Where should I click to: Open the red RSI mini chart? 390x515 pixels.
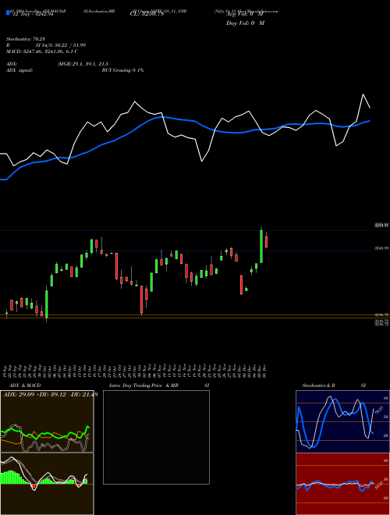pyautogui.click(x=342, y=484)
